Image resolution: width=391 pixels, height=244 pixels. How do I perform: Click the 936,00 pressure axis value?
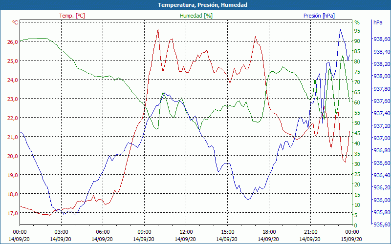tap(382, 200)
